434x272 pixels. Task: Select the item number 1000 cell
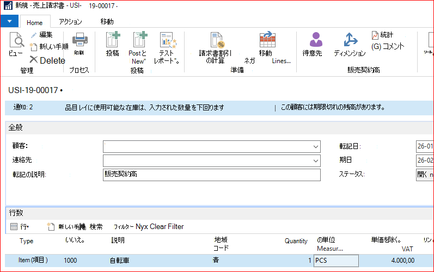(70, 261)
